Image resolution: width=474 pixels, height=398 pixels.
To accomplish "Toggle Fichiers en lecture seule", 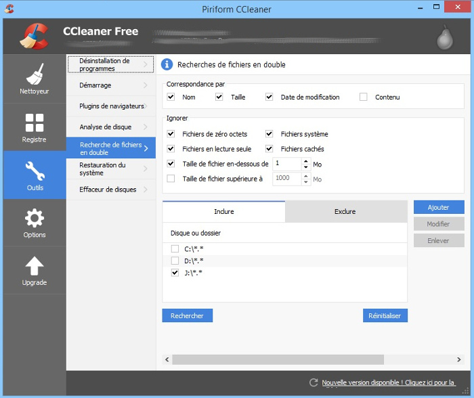I will click(x=171, y=149).
